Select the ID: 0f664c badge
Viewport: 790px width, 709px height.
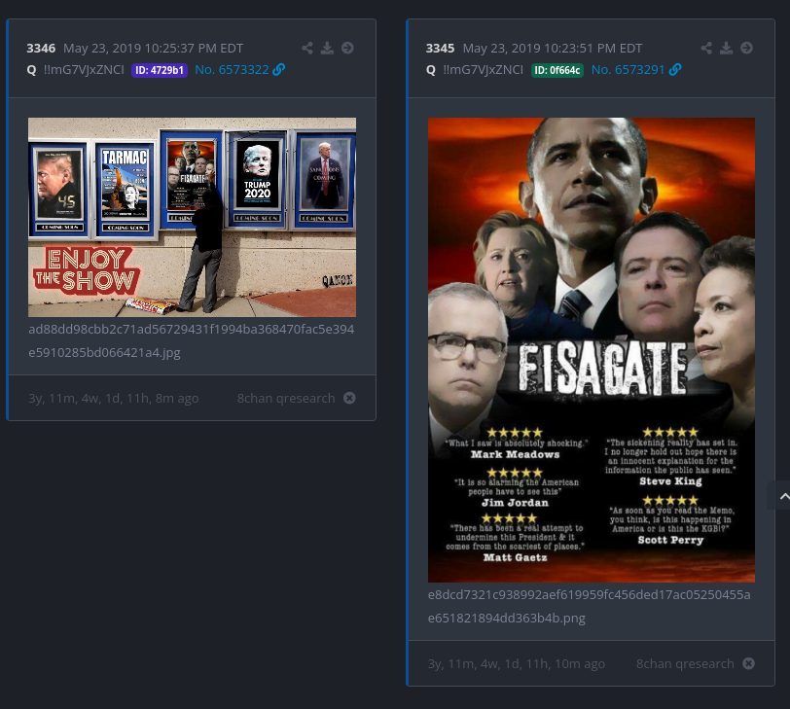[x=557, y=70]
